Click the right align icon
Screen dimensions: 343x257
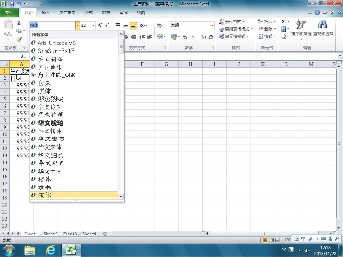tap(133, 37)
